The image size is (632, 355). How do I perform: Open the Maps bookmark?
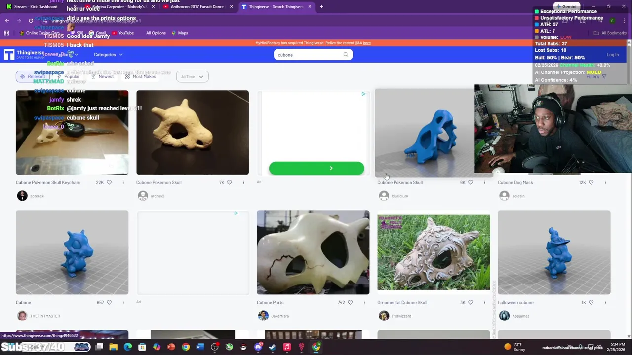180,33
